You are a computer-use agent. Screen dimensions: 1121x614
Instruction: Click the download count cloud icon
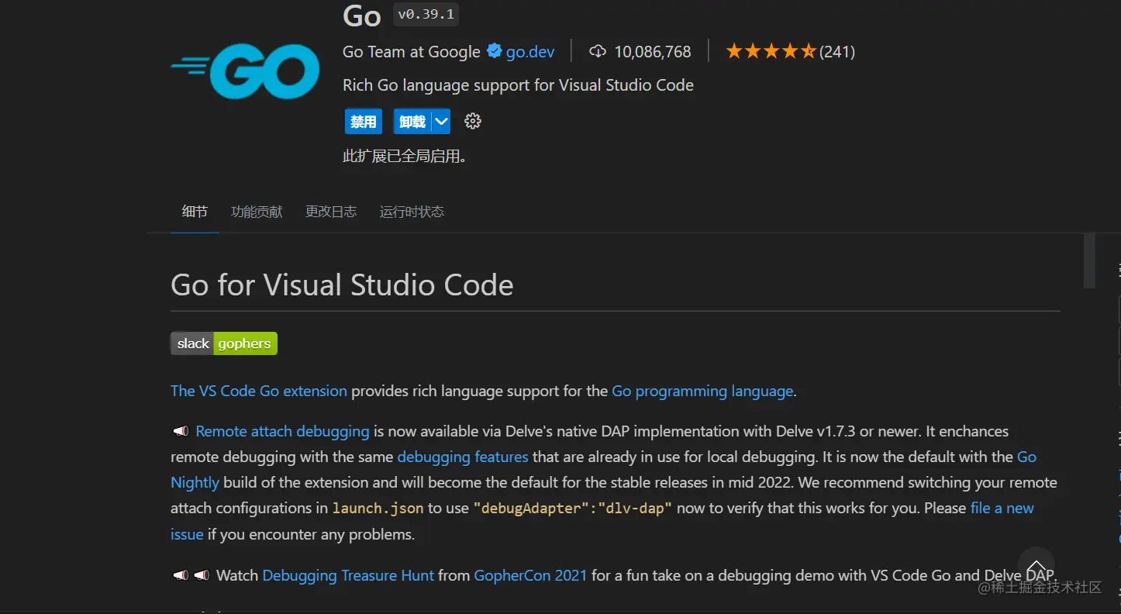pyautogui.click(x=598, y=52)
